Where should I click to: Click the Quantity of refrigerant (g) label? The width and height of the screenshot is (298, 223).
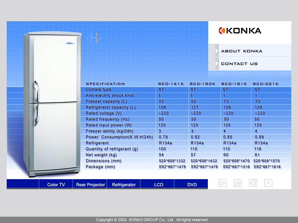coord(111,149)
